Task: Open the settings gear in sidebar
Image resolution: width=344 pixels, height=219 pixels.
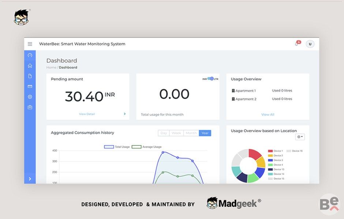Action: pyautogui.click(x=30, y=97)
